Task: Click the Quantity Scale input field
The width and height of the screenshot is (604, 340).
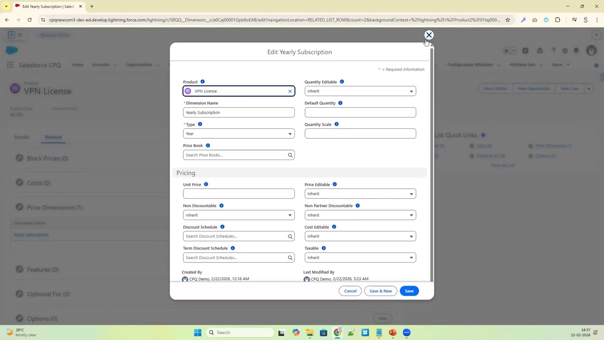Action: (x=360, y=134)
